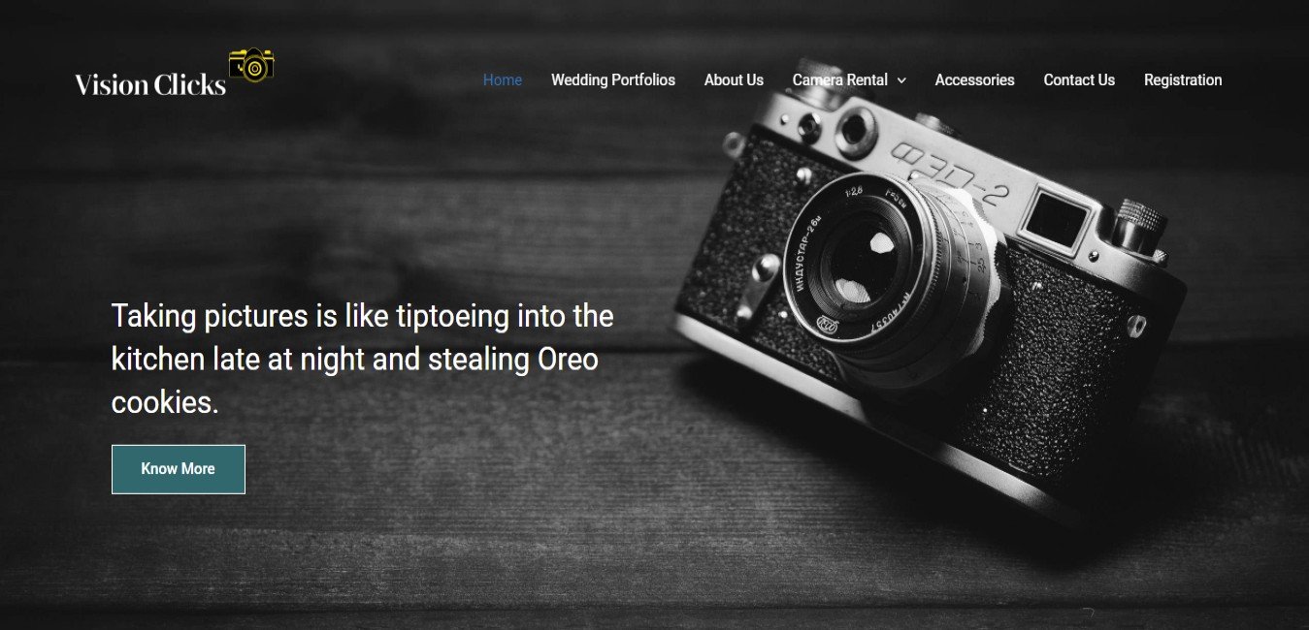This screenshot has width=1309, height=630.
Task: Expand the chevron beside Camera Rental
Action: click(x=901, y=81)
